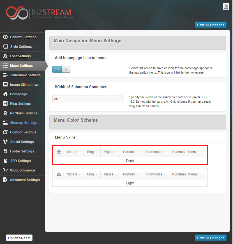This screenshot has width=233, height=244.
Task: Click the Font Settings letter icon
Action: pyautogui.click(x=5, y=56)
